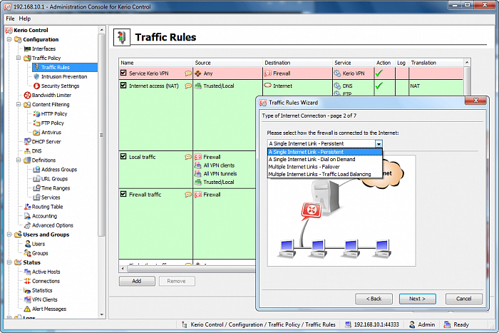Screen dimensions: 499x333
Task: Click the red firewall icon in wizard diagram
Action: coord(312,210)
